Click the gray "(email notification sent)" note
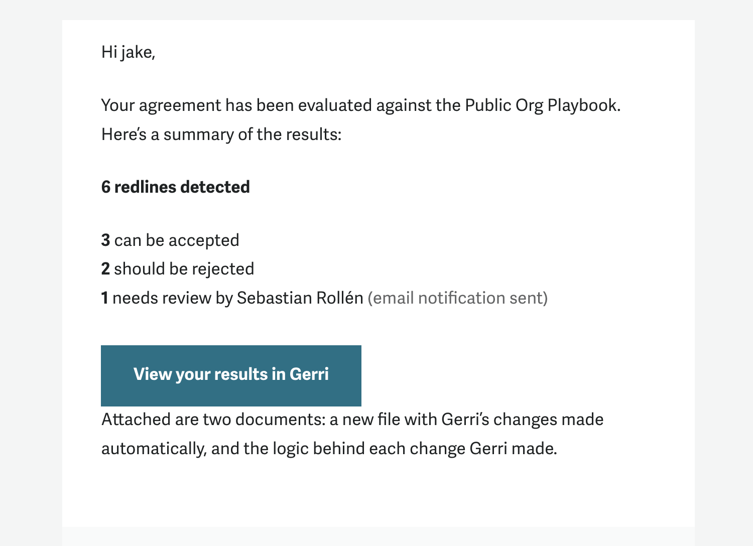This screenshot has width=753, height=546. pyautogui.click(x=457, y=298)
